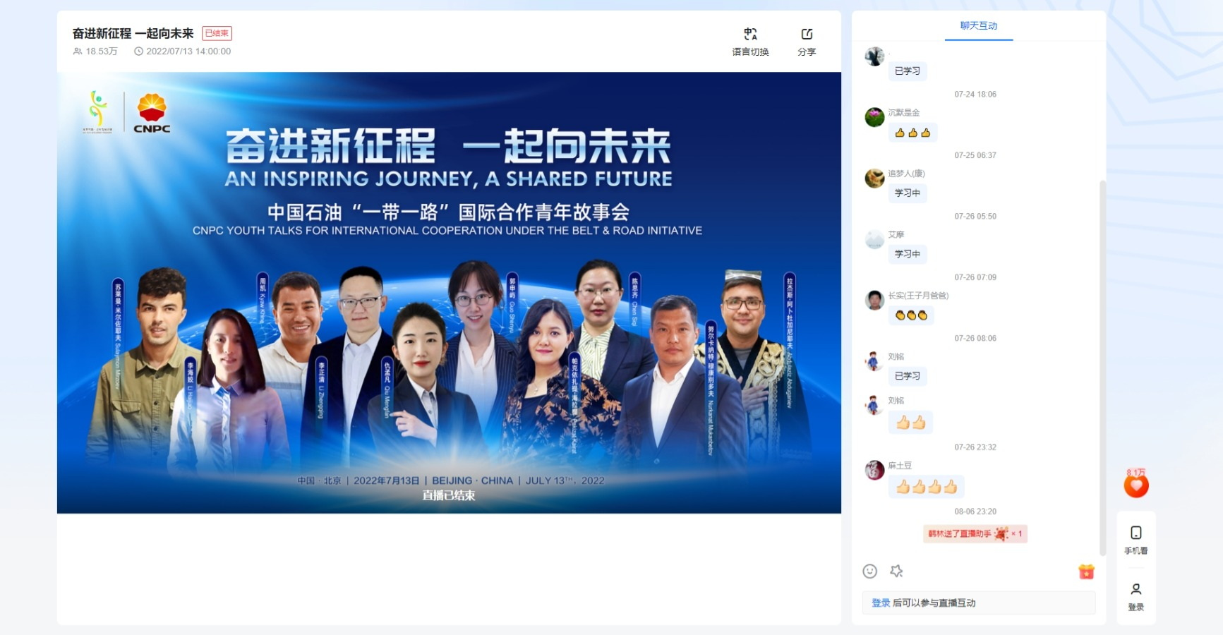Click the chat input field

pyautogui.click(x=979, y=603)
